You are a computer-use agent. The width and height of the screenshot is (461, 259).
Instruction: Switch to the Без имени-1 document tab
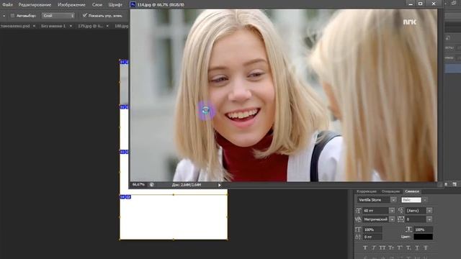(x=53, y=26)
